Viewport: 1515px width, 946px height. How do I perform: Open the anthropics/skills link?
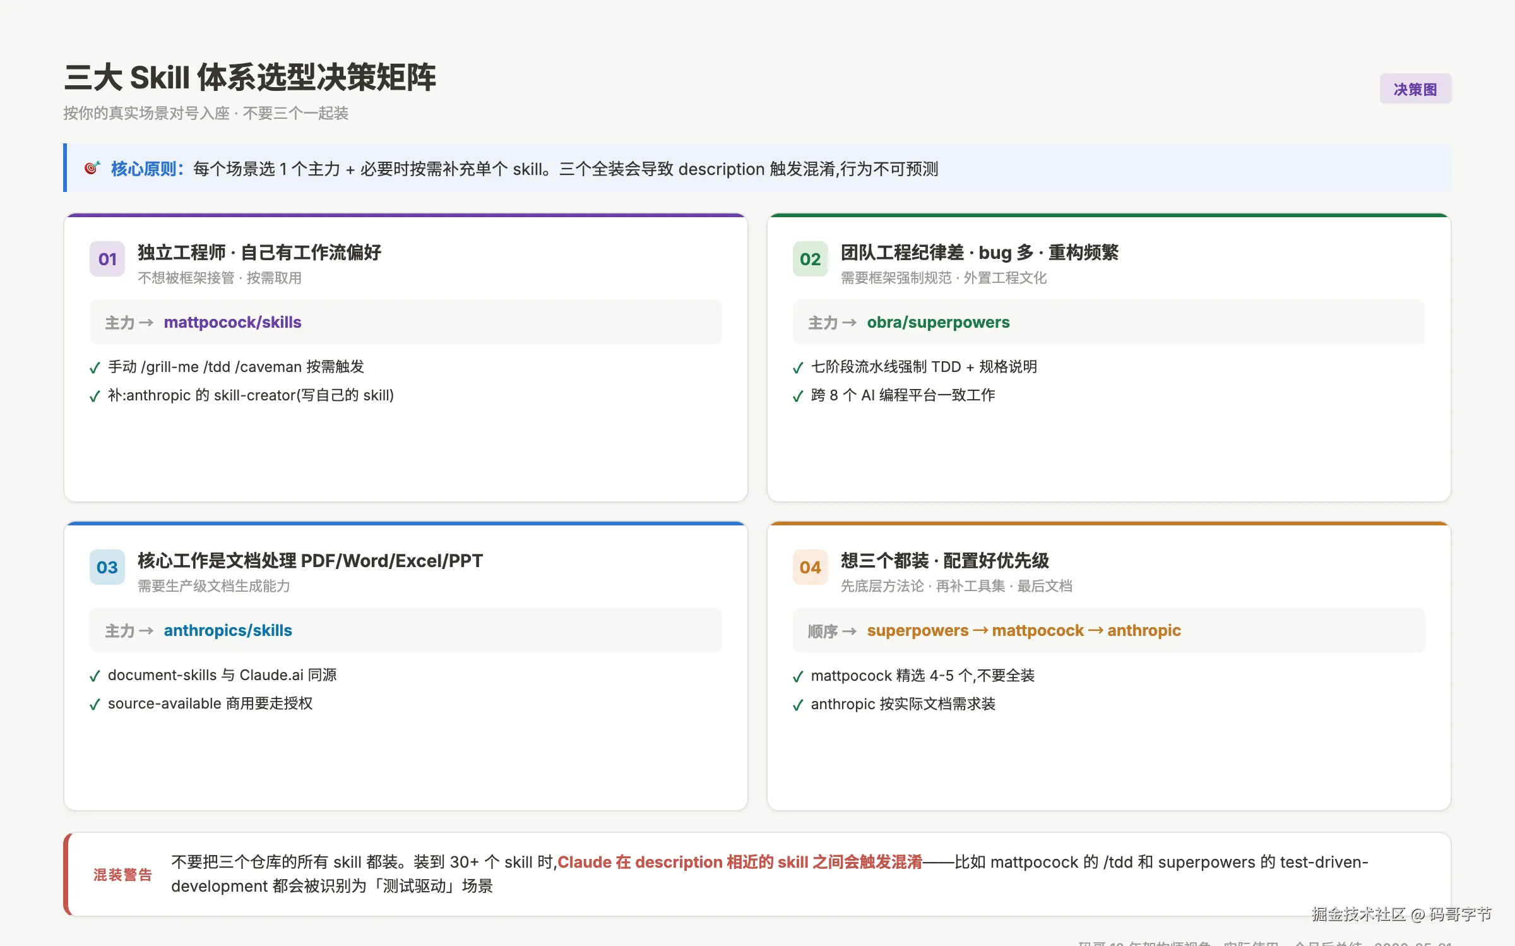(x=228, y=630)
